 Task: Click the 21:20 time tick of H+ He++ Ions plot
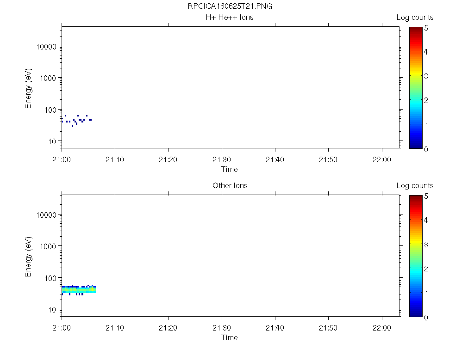click(x=168, y=159)
